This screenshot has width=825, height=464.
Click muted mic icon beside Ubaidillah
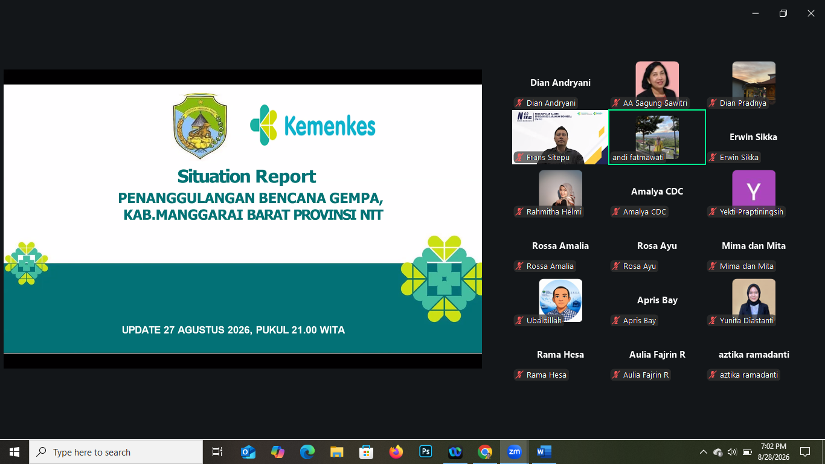tap(519, 321)
